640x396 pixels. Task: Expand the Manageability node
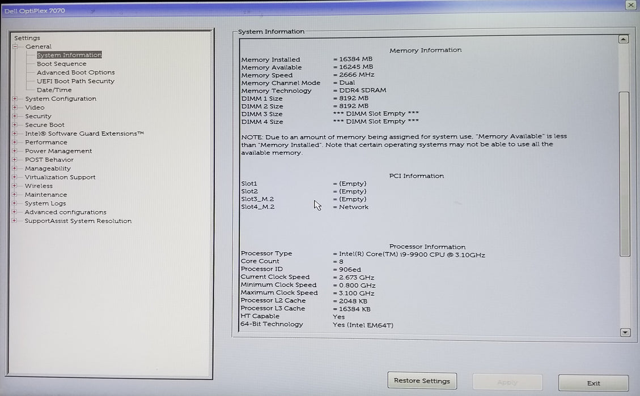[15, 168]
